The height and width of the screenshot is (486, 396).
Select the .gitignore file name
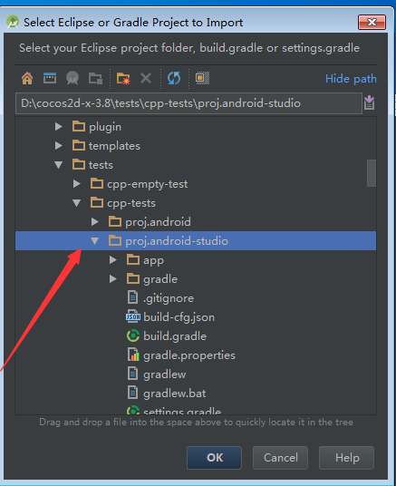tap(169, 298)
